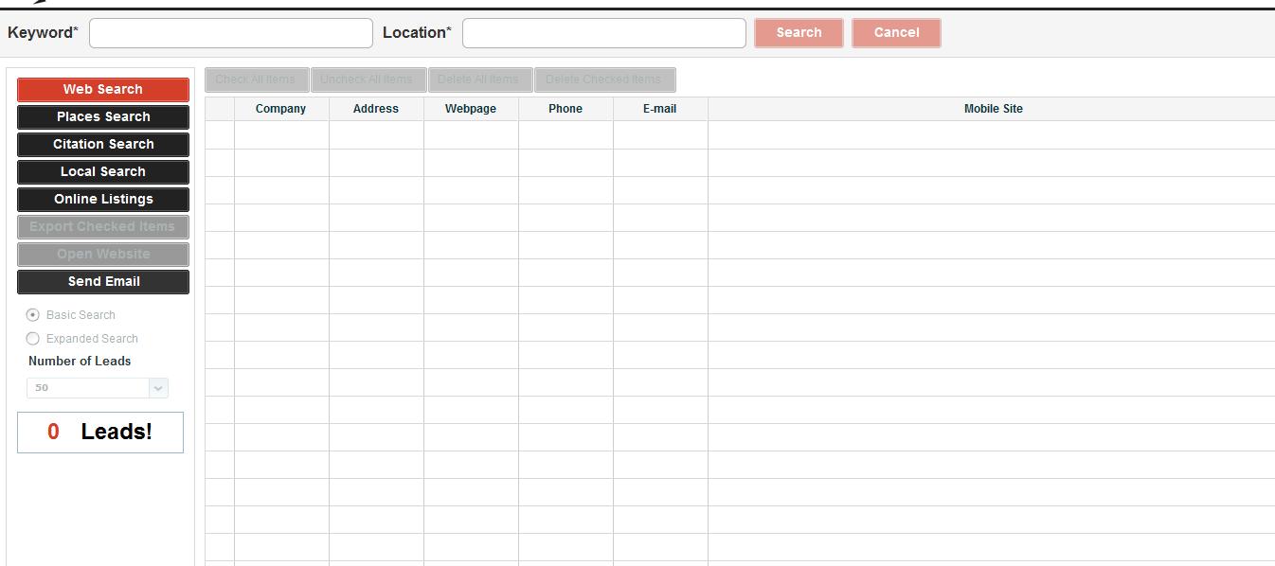This screenshot has width=1275, height=566.
Task: Open the Number of Leads dropdown
Action: [x=157, y=387]
